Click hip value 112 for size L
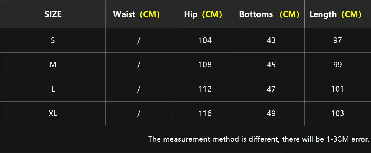Screen dimensions: 371x153 click(205, 89)
